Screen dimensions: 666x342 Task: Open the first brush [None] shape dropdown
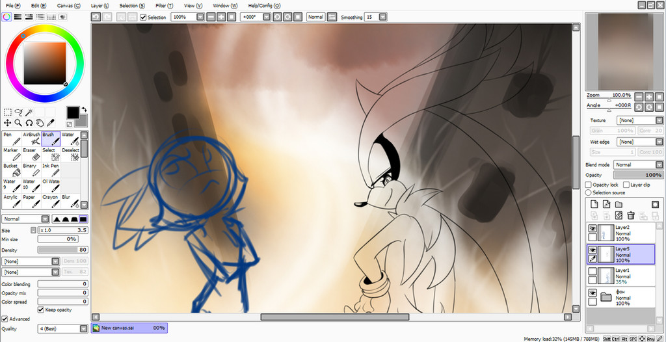(x=55, y=261)
